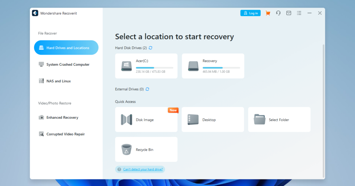The image size is (355, 186).
Task: Click the Wondershare Recoverit title text
Action: (x=58, y=13)
